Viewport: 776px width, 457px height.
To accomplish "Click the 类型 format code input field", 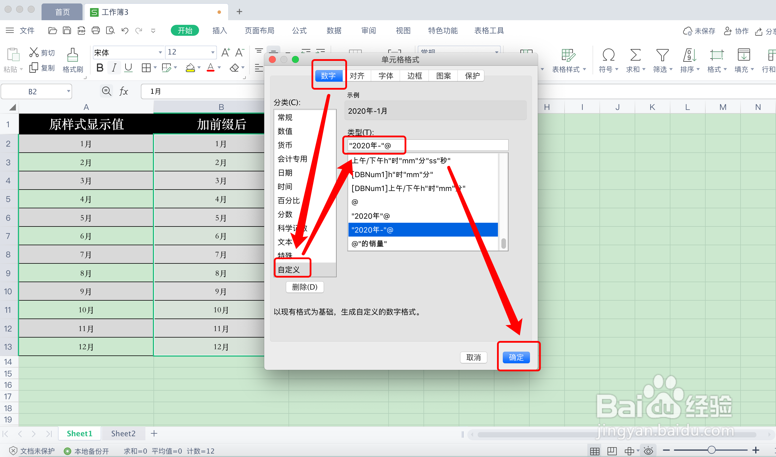I will (428, 145).
